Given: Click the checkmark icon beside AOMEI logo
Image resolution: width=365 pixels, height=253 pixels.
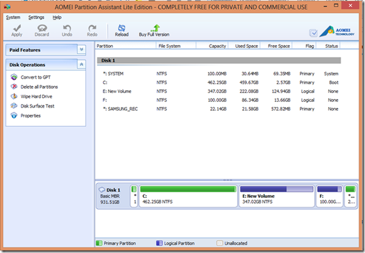Looking at the screenshot, I should tap(313, 33).
